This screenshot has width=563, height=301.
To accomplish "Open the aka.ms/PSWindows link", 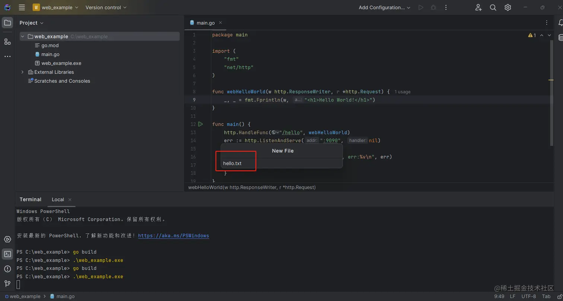I will coord(174,236).
